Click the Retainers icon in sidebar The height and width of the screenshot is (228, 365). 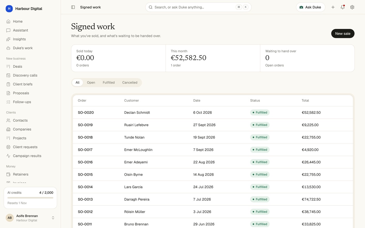8,174
